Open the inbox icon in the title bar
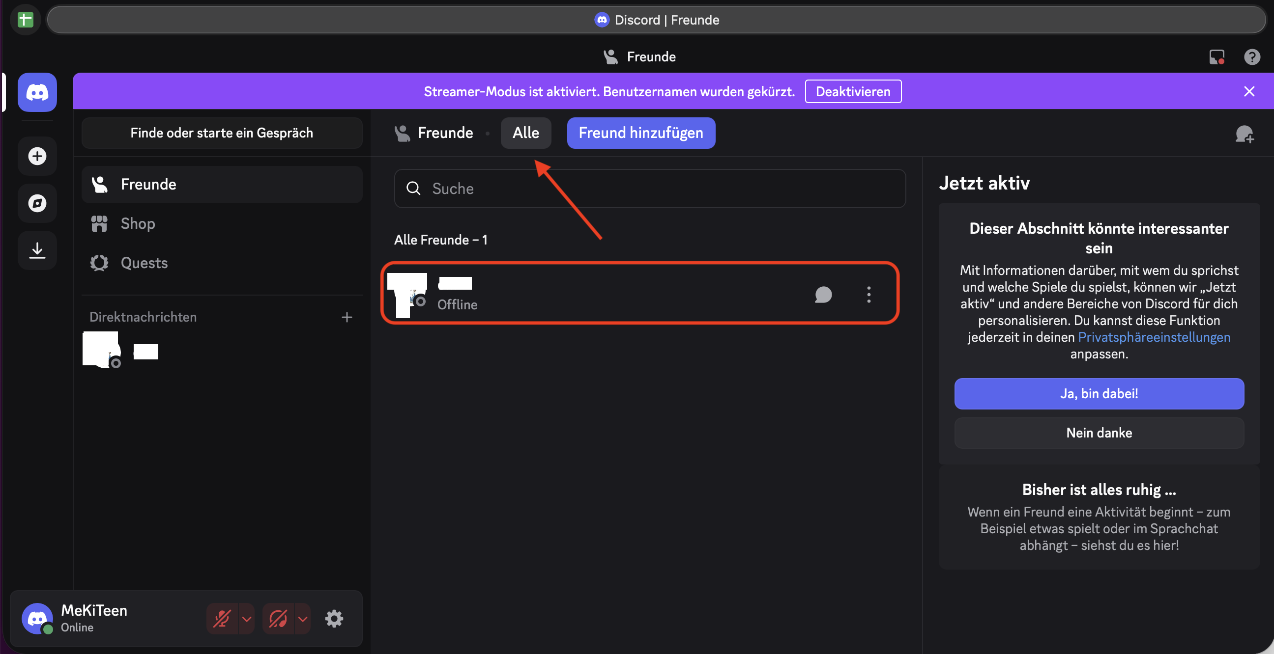Screen dimensions: 1274x654 pos(1216,57)
